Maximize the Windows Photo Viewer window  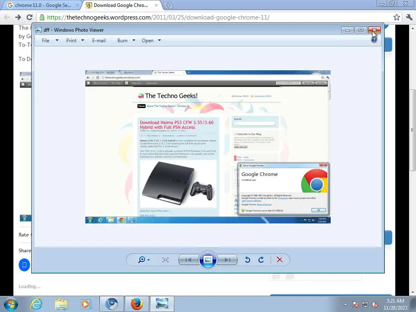[x=361, y=30]
